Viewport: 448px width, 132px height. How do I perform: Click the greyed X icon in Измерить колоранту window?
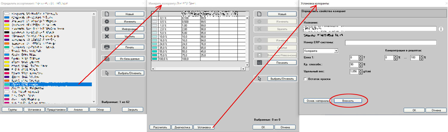coord(259,29)
